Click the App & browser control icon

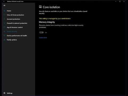(x=4, y=27)
